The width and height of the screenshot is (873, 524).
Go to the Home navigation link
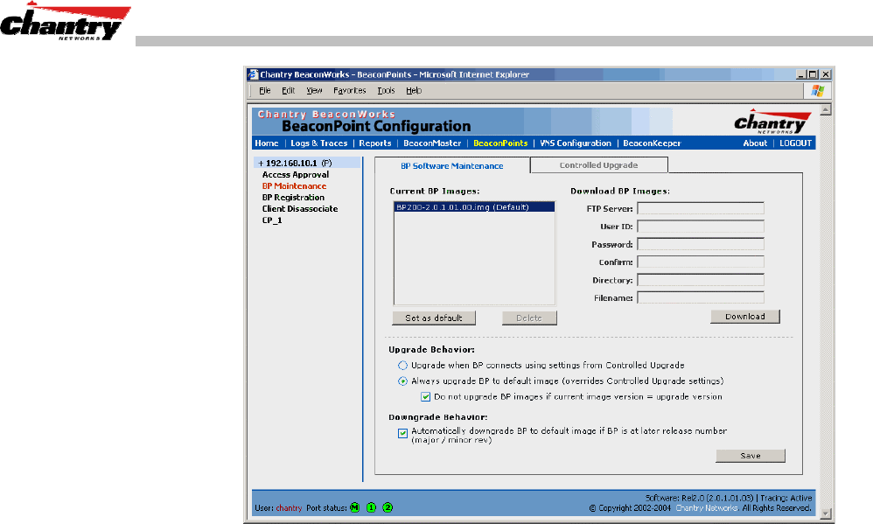click(x=267, y=143)
